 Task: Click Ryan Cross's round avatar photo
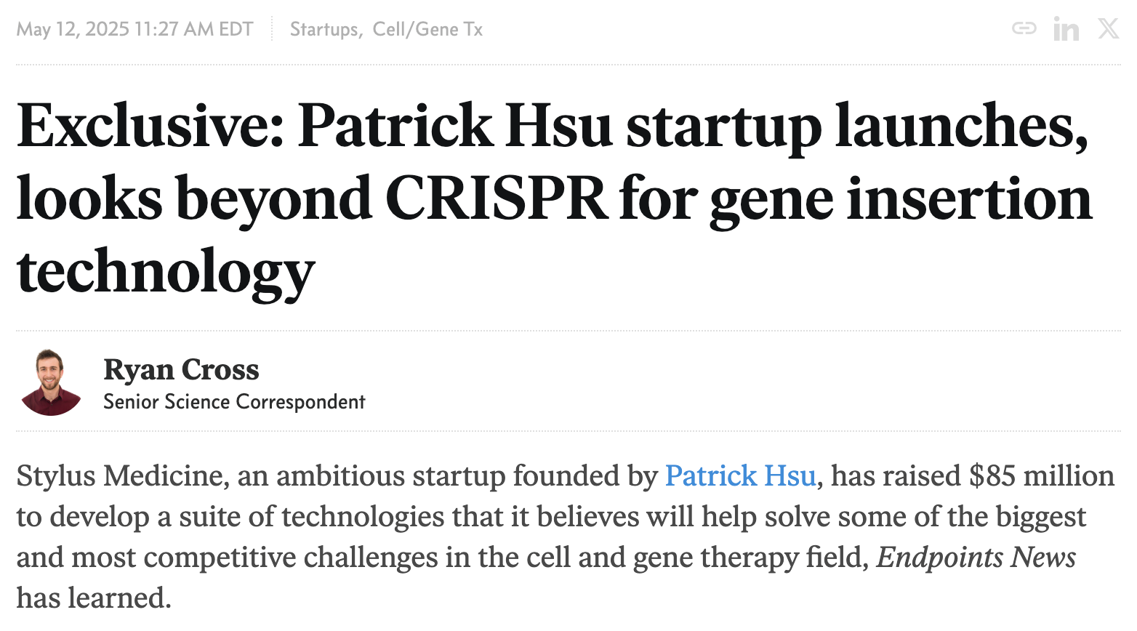click(51, 382)
